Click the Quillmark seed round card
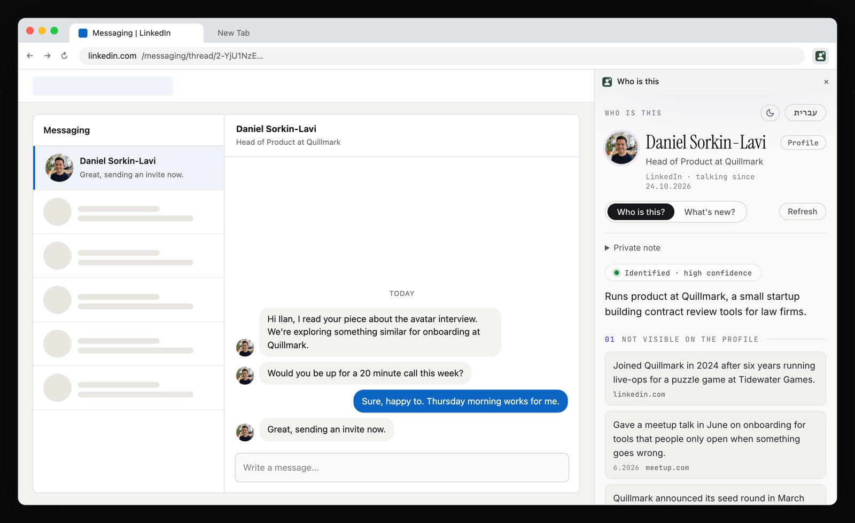The height and width of the screenshot is (523, 855). pos(715,495)
